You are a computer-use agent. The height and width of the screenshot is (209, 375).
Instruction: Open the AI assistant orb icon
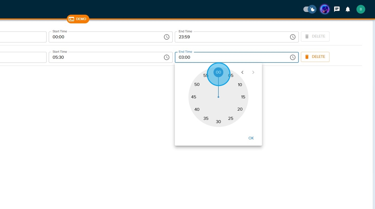click(324, 9)
